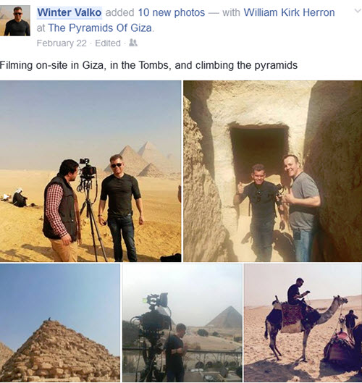The width and height of the screenshot is (362, 383).
Task: Expand the post options chevron menu
Action: tap(358, 11)
